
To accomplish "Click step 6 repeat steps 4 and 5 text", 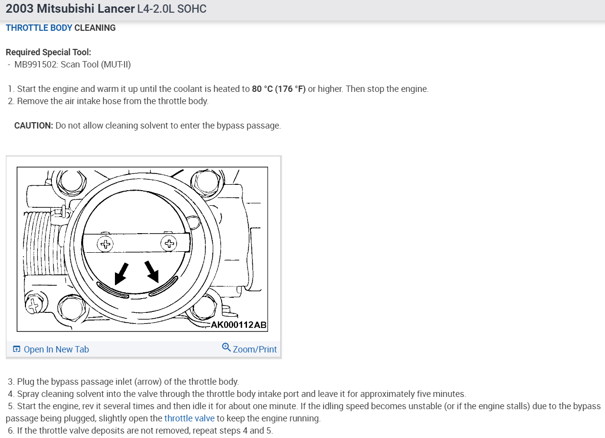I will click(140, 430).
